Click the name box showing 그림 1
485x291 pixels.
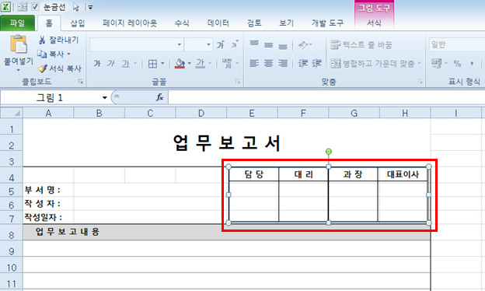pos(50,98)
